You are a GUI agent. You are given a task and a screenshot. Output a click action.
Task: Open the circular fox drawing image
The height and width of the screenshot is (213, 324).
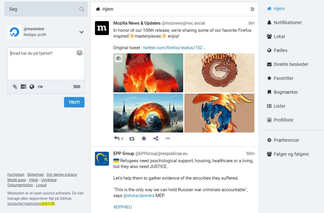(219, 73)
